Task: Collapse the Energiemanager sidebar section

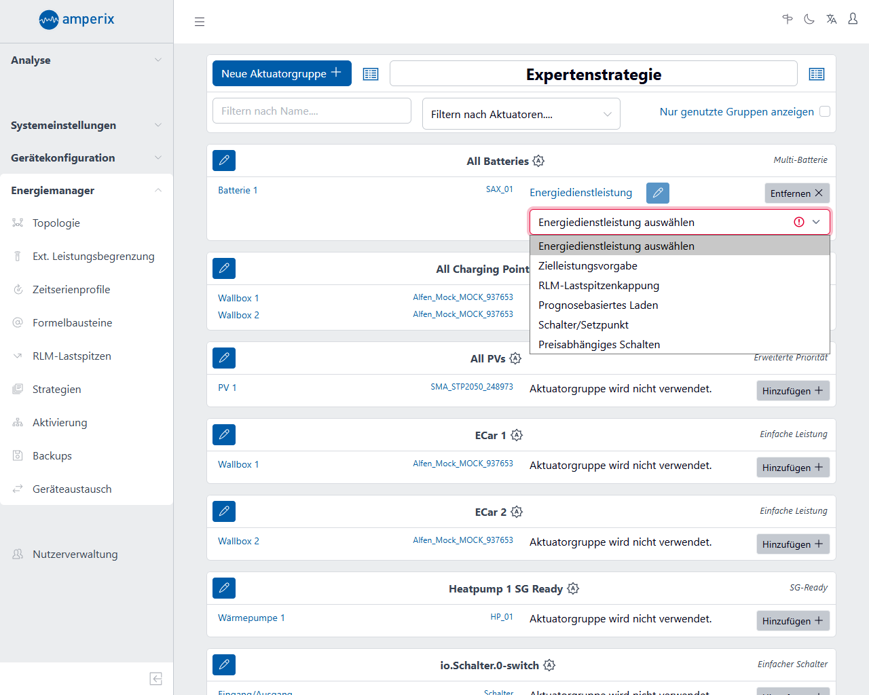Action: 86,191
